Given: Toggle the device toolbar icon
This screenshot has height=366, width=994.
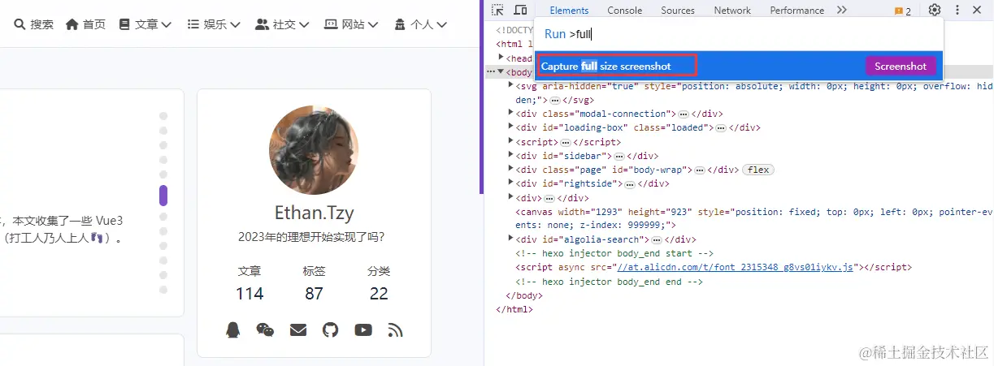Looking at the screenshot, I should [x=520, y=11].
